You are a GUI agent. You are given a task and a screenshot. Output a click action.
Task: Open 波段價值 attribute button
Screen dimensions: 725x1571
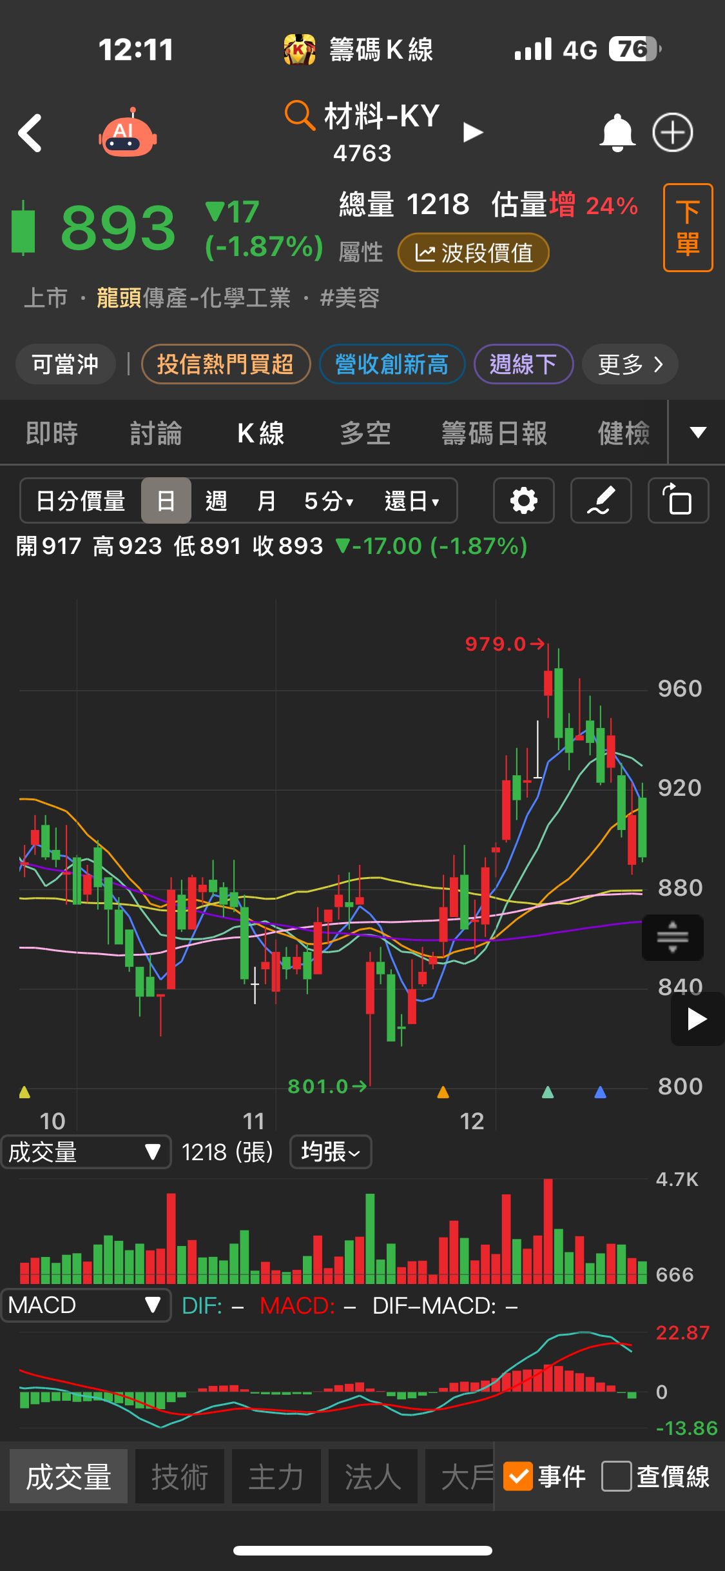(x=474, y=253)
